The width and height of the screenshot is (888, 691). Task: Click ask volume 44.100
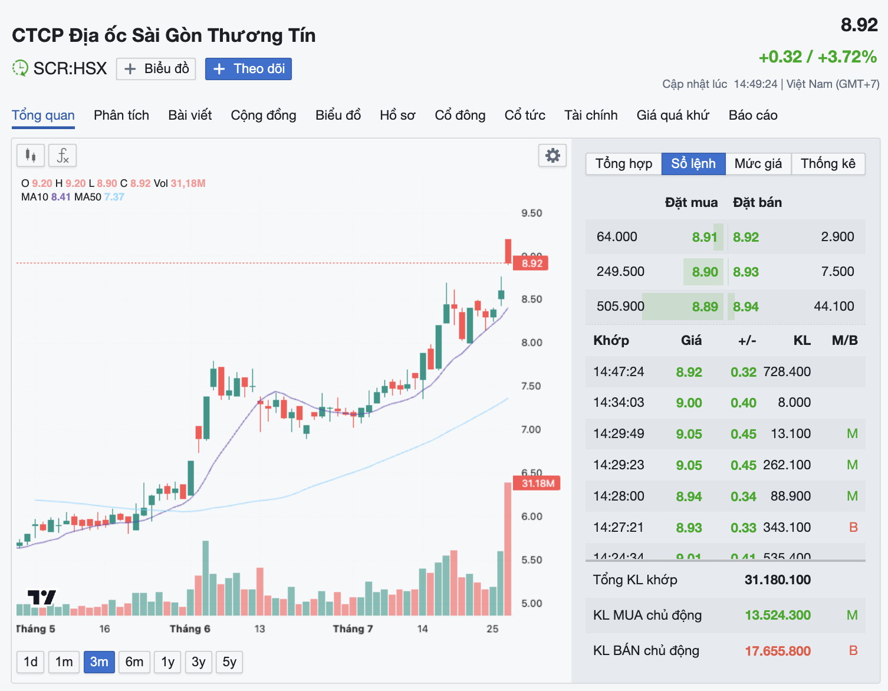[834, 307]
